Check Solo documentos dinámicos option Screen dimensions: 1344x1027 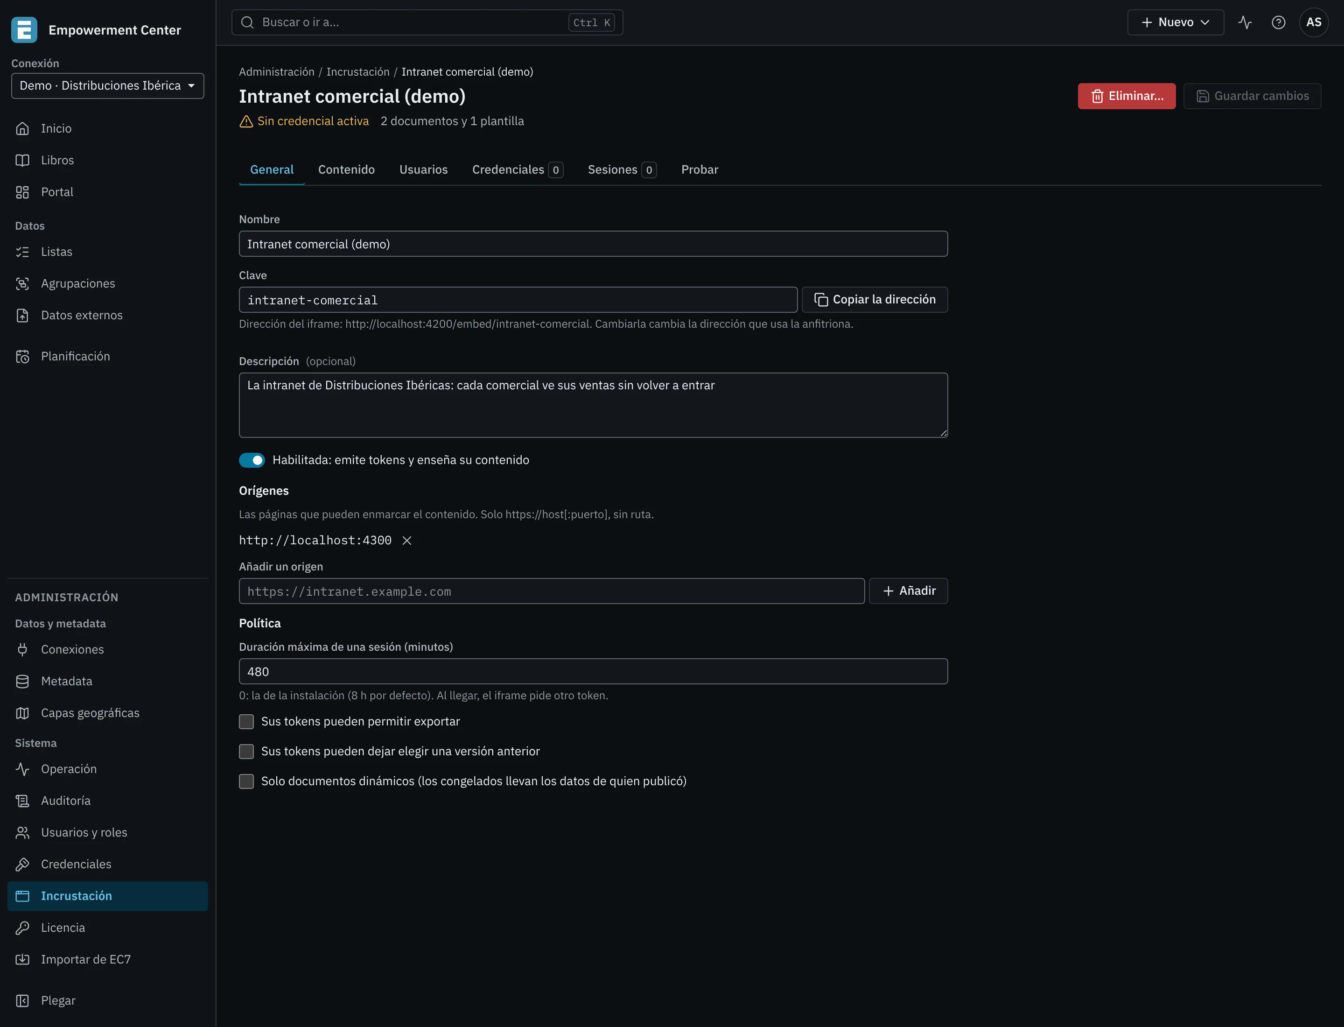point(246,782)
